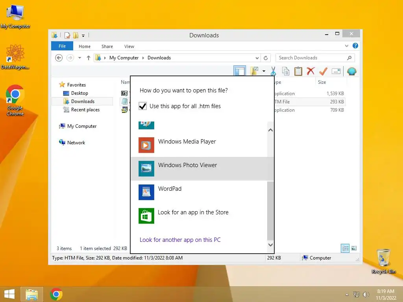Switch to the Share ribbon tab

click(x=107, y=46)
